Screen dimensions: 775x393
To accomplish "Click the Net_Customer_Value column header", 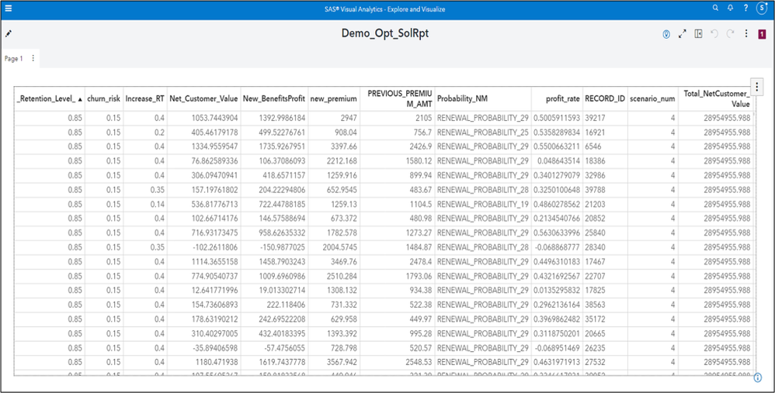I will [203, 98].
